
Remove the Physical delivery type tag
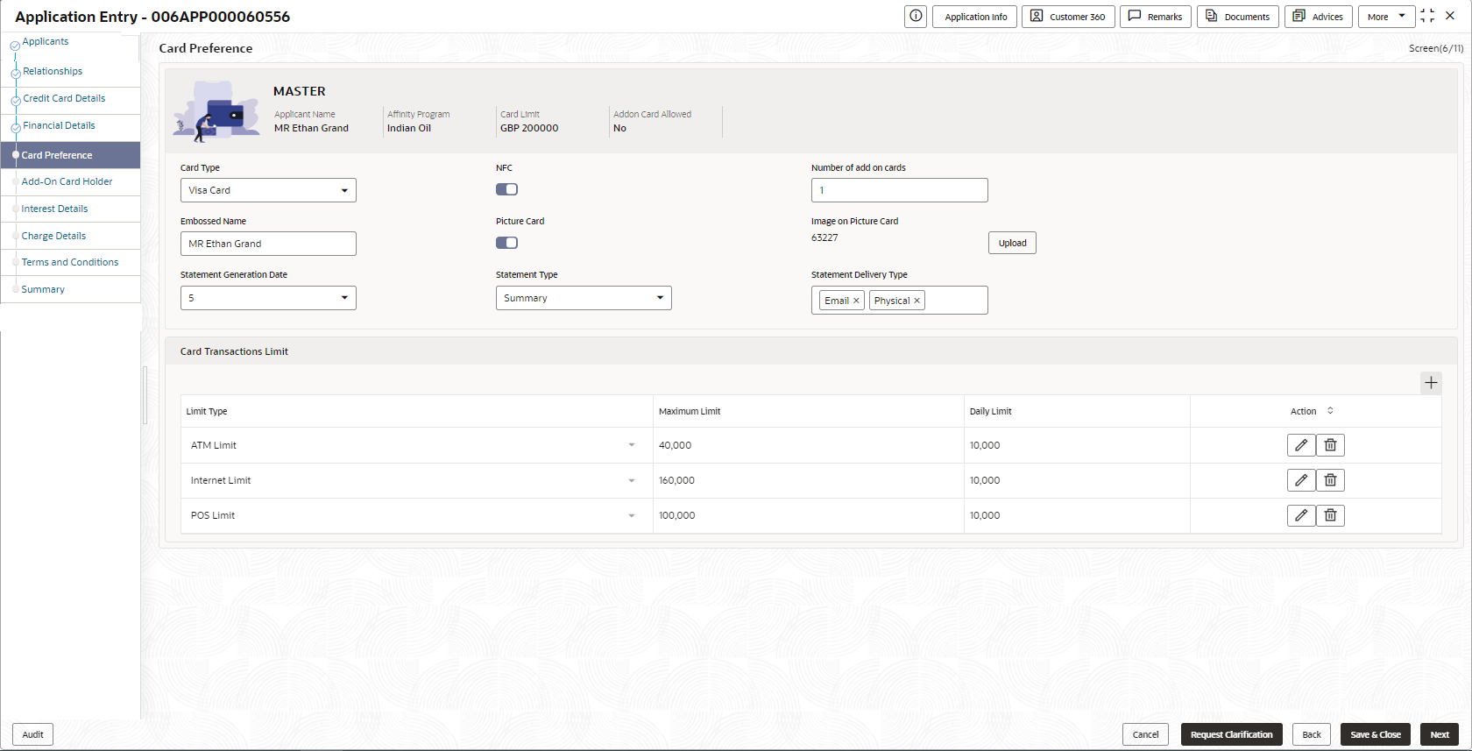pos(917,301)
